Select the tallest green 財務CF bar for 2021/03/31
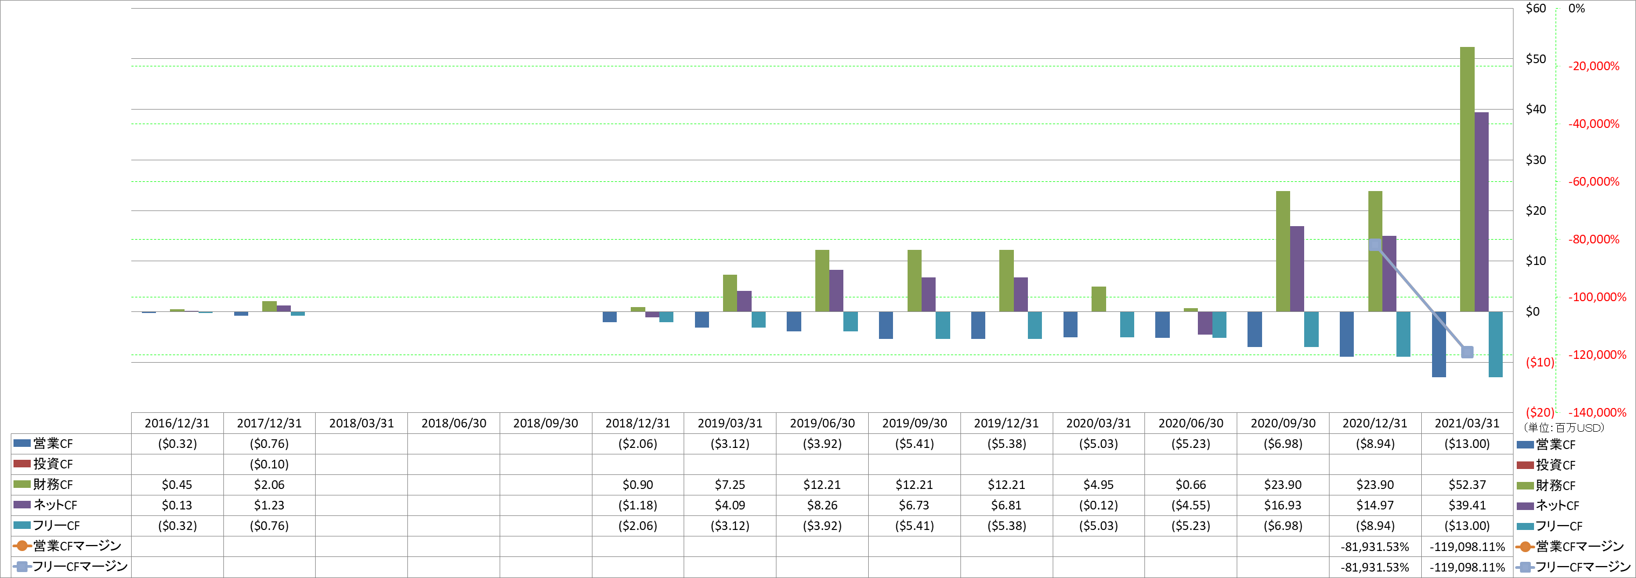Image resolution: width=1636 pixels, height=578 pixels. [x=1467, y=179]
